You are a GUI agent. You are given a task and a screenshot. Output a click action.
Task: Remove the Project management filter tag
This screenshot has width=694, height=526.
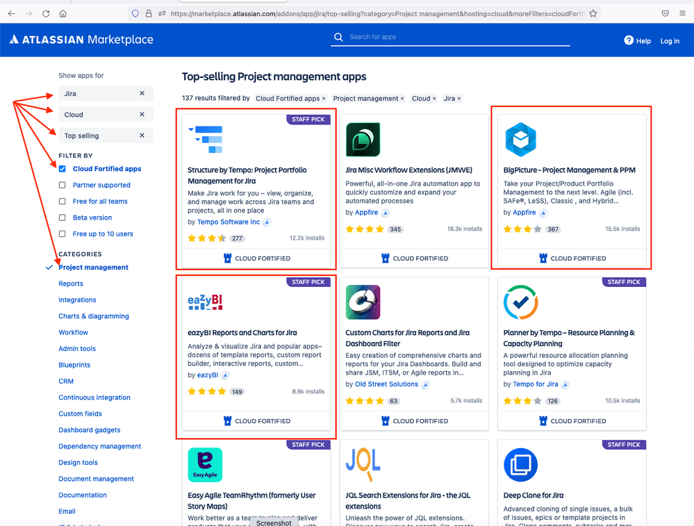pos(402,98)
